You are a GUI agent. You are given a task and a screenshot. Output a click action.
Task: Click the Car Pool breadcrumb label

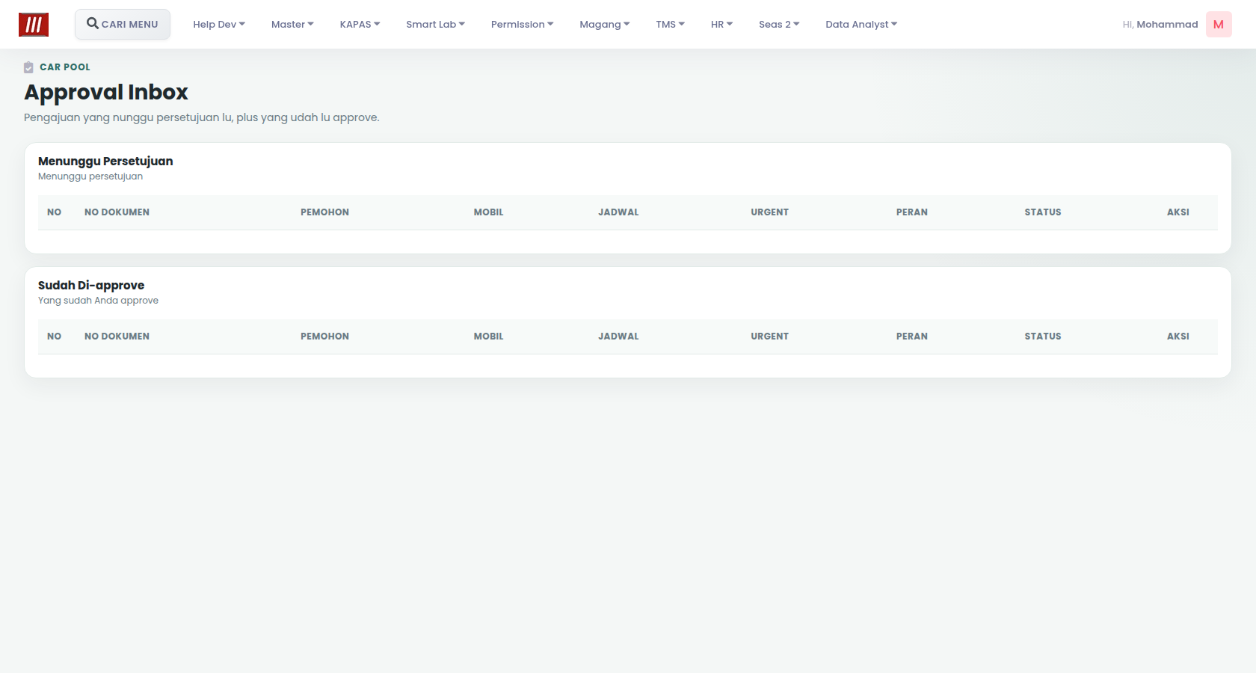(x=65, y=67)
